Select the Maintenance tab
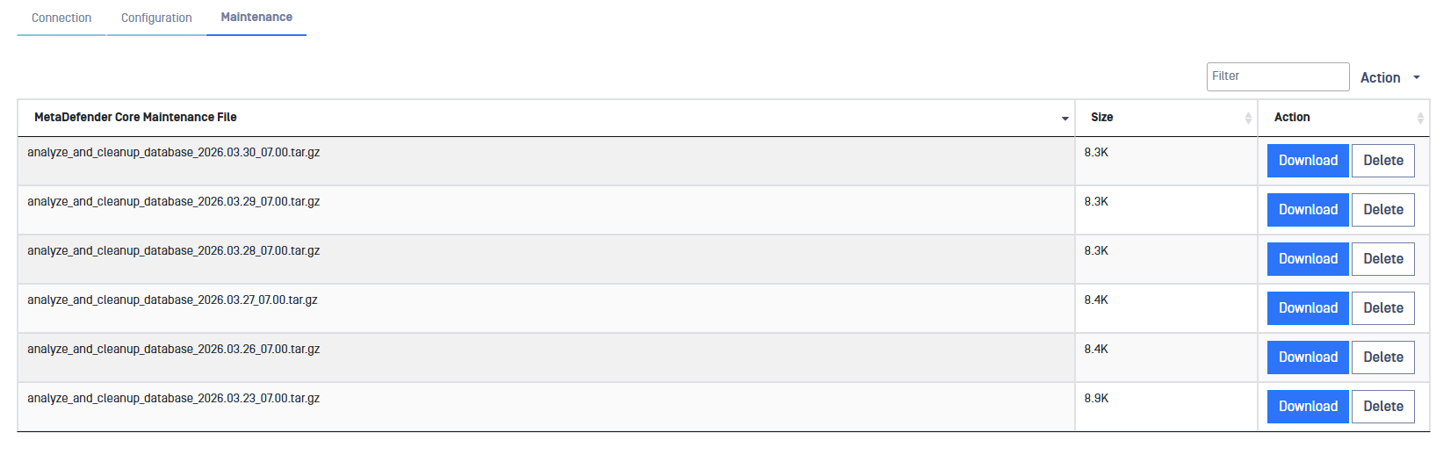 click(x=256, y=18)
